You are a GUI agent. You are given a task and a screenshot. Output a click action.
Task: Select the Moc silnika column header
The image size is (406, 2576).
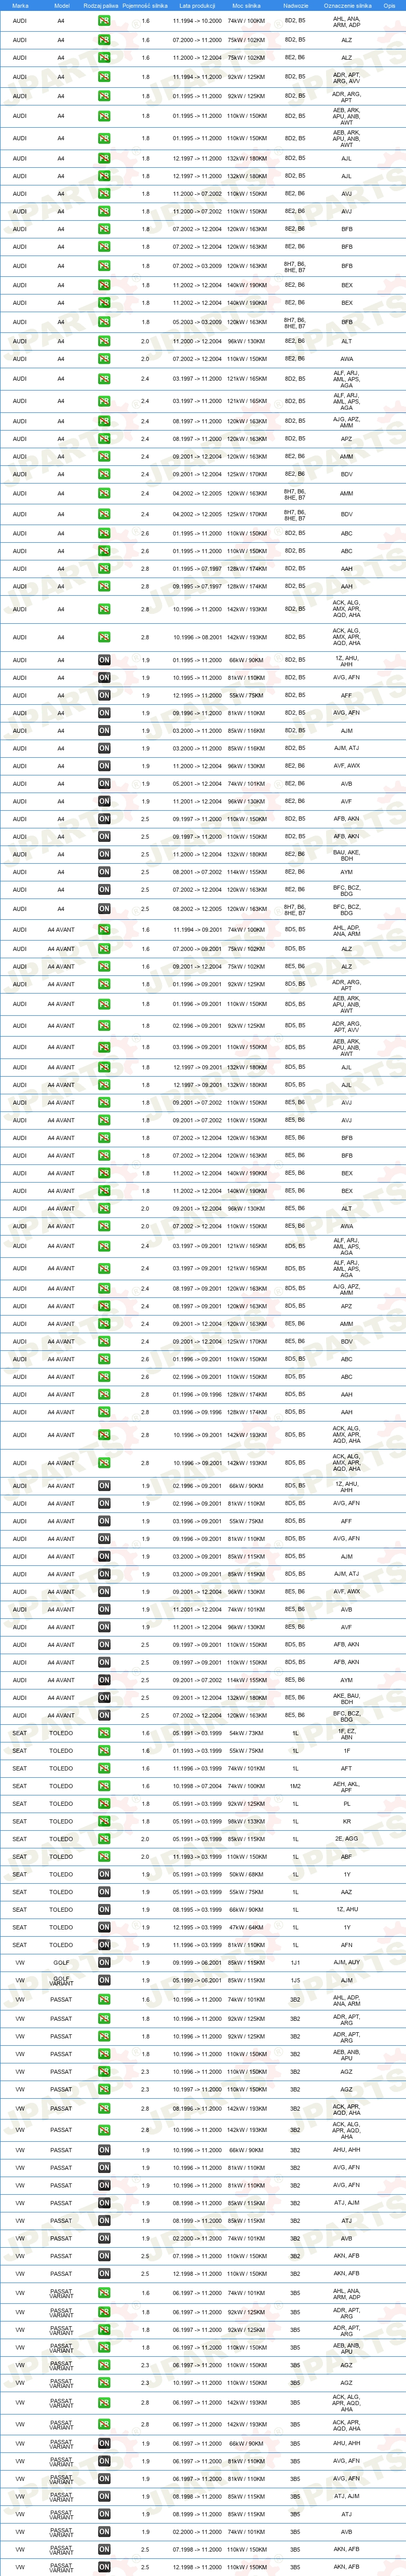point(246,6)
